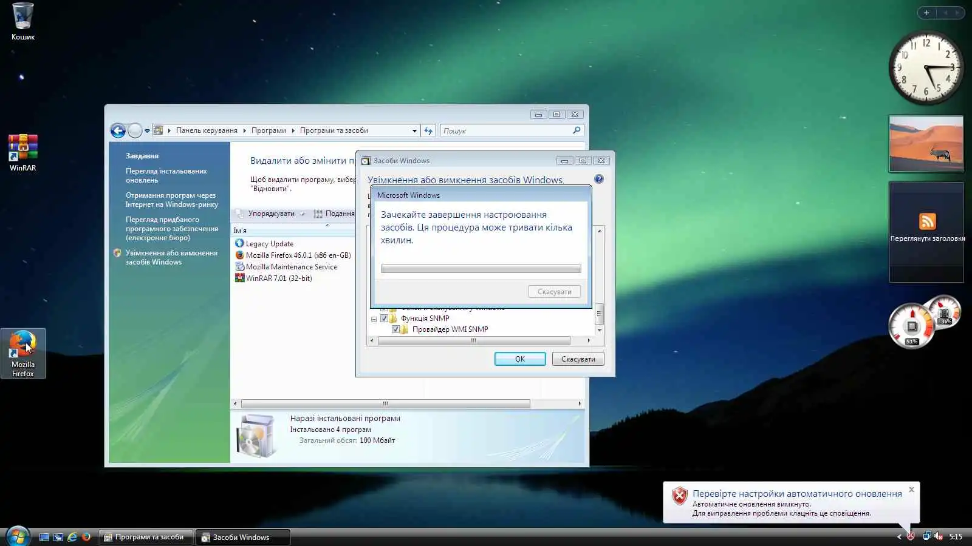Click Show Desktop in Quick Launch

pos(44,537)
